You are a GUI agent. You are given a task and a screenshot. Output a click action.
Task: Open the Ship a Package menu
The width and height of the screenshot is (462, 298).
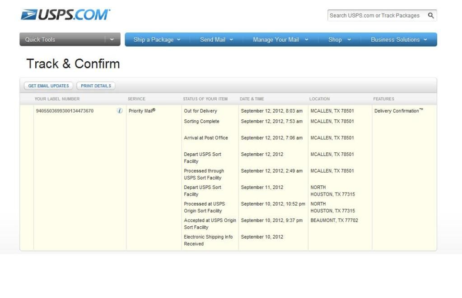(157, 40)
